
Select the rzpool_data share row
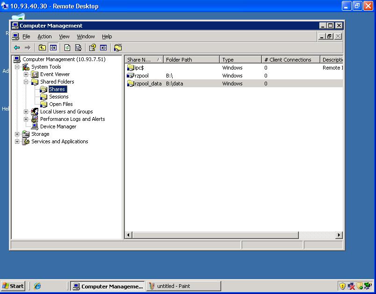pos(147,84)
